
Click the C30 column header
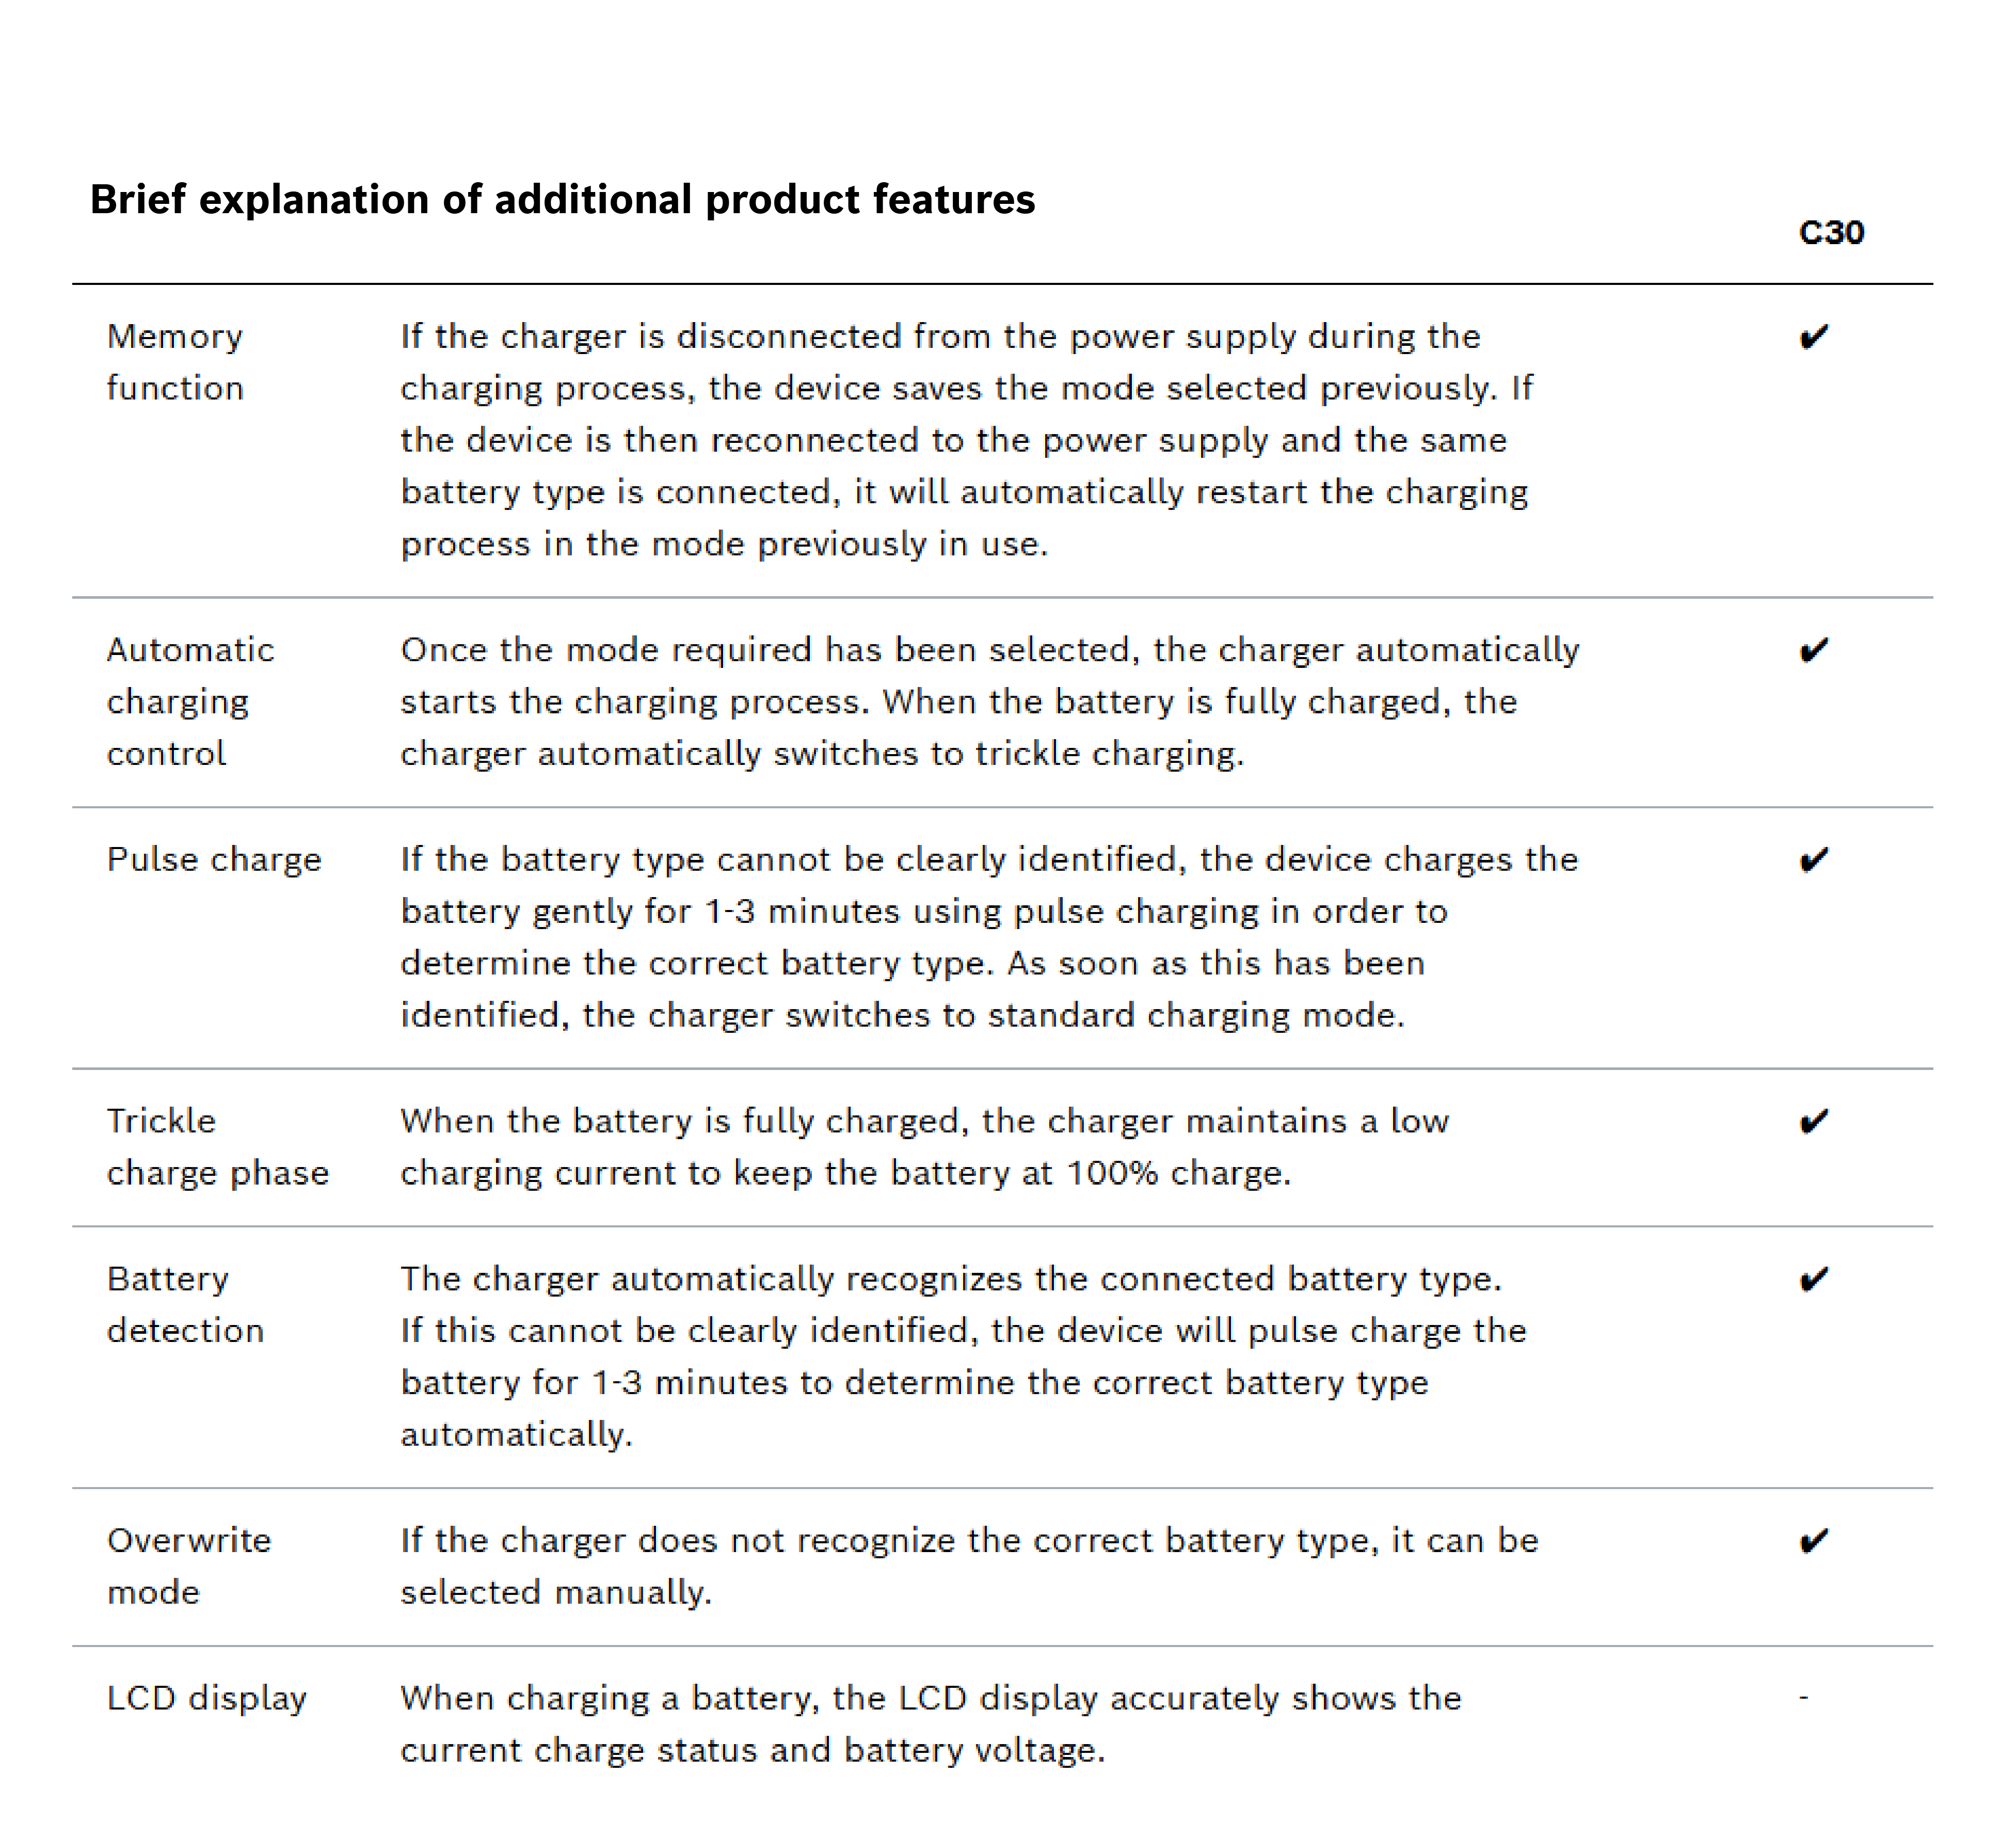(1831, 233)
